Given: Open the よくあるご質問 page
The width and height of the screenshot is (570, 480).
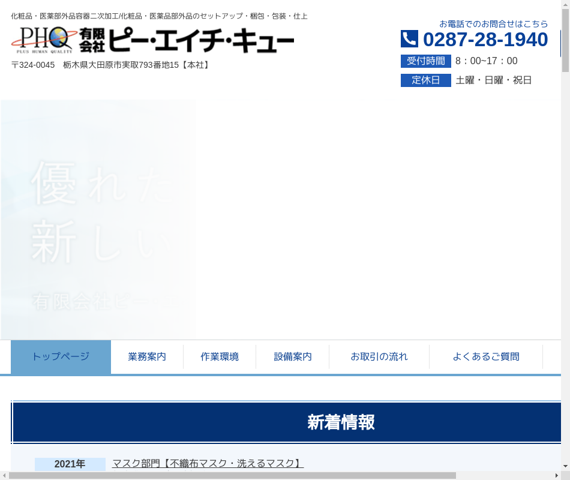Looking at the screenshot, I should pyautogui.click(x=486, y=357).
